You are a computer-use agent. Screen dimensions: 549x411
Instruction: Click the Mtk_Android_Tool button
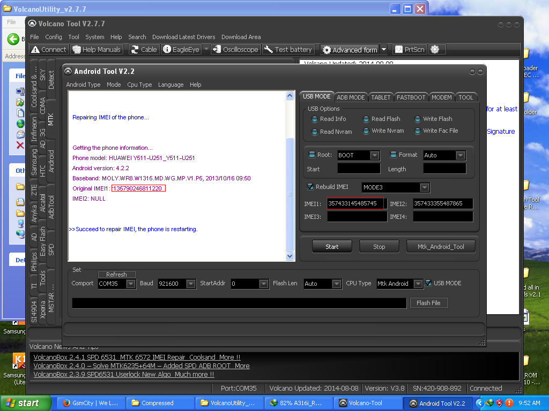point(440,247)
